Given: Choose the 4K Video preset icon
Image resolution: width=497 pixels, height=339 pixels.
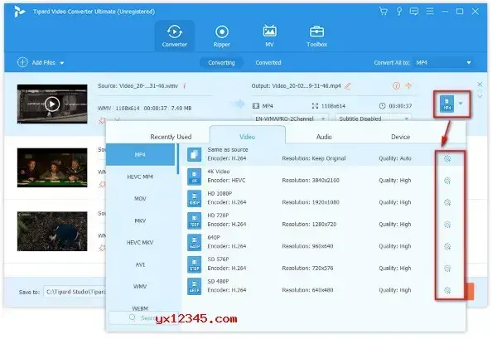Looking at the screenshot, I should click(x=194, y=177).
